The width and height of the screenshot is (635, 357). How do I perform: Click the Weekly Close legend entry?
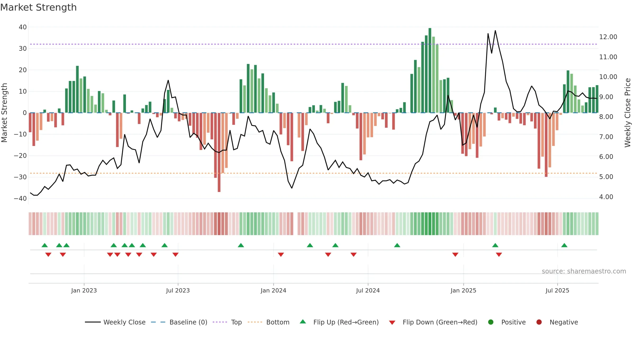click(115, 322)
